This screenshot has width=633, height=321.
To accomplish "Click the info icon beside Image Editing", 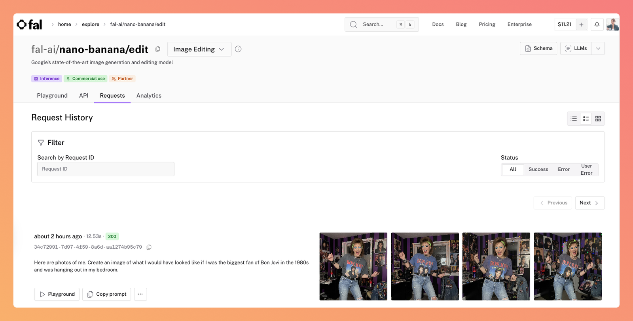I will 238,49.
